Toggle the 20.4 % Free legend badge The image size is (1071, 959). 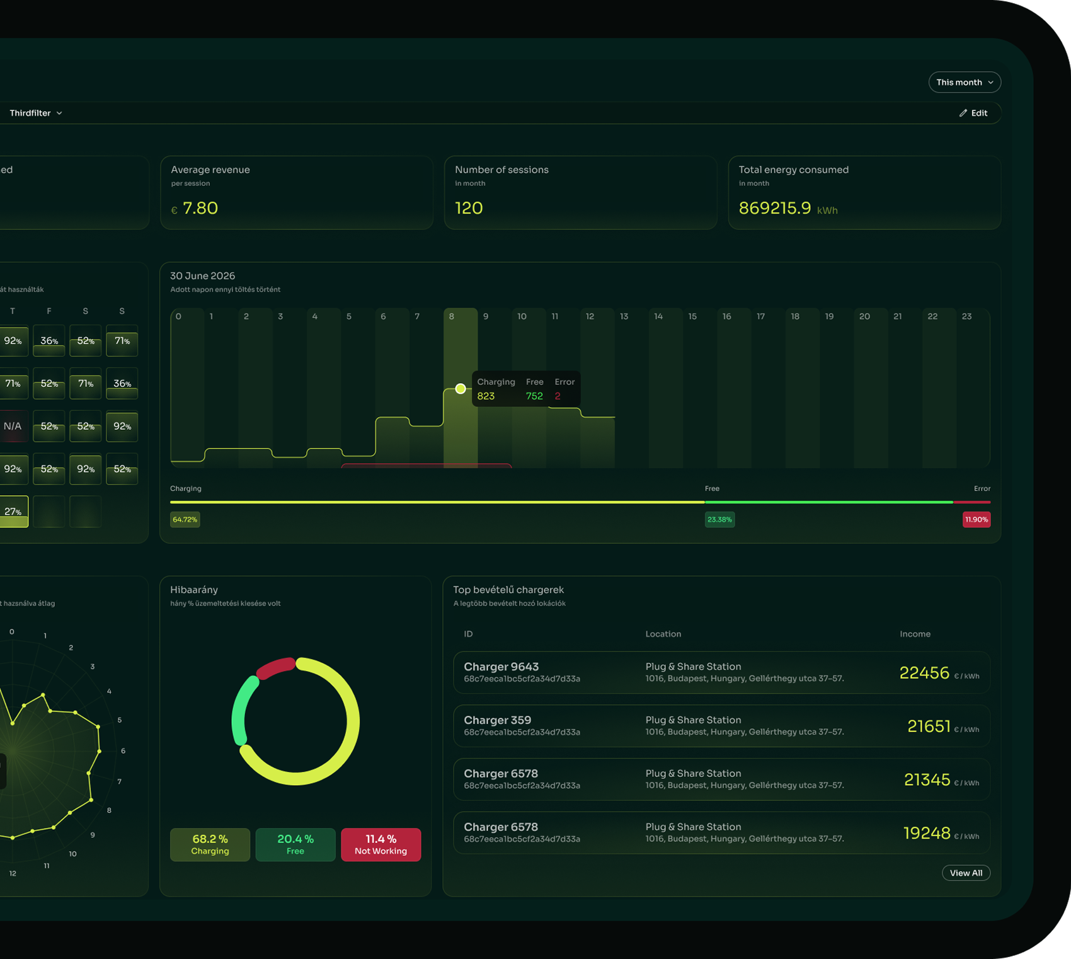(295, 844)
